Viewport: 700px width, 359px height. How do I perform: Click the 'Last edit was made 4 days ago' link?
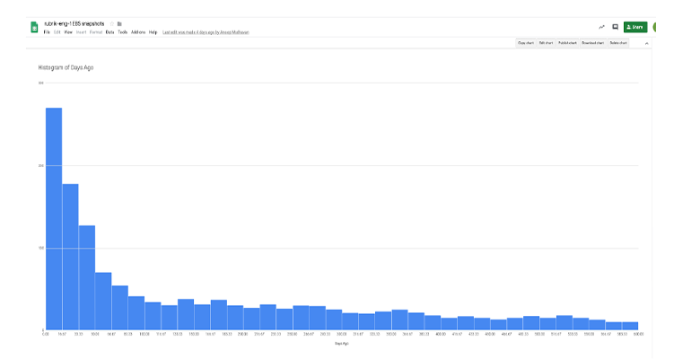[206, 32]
